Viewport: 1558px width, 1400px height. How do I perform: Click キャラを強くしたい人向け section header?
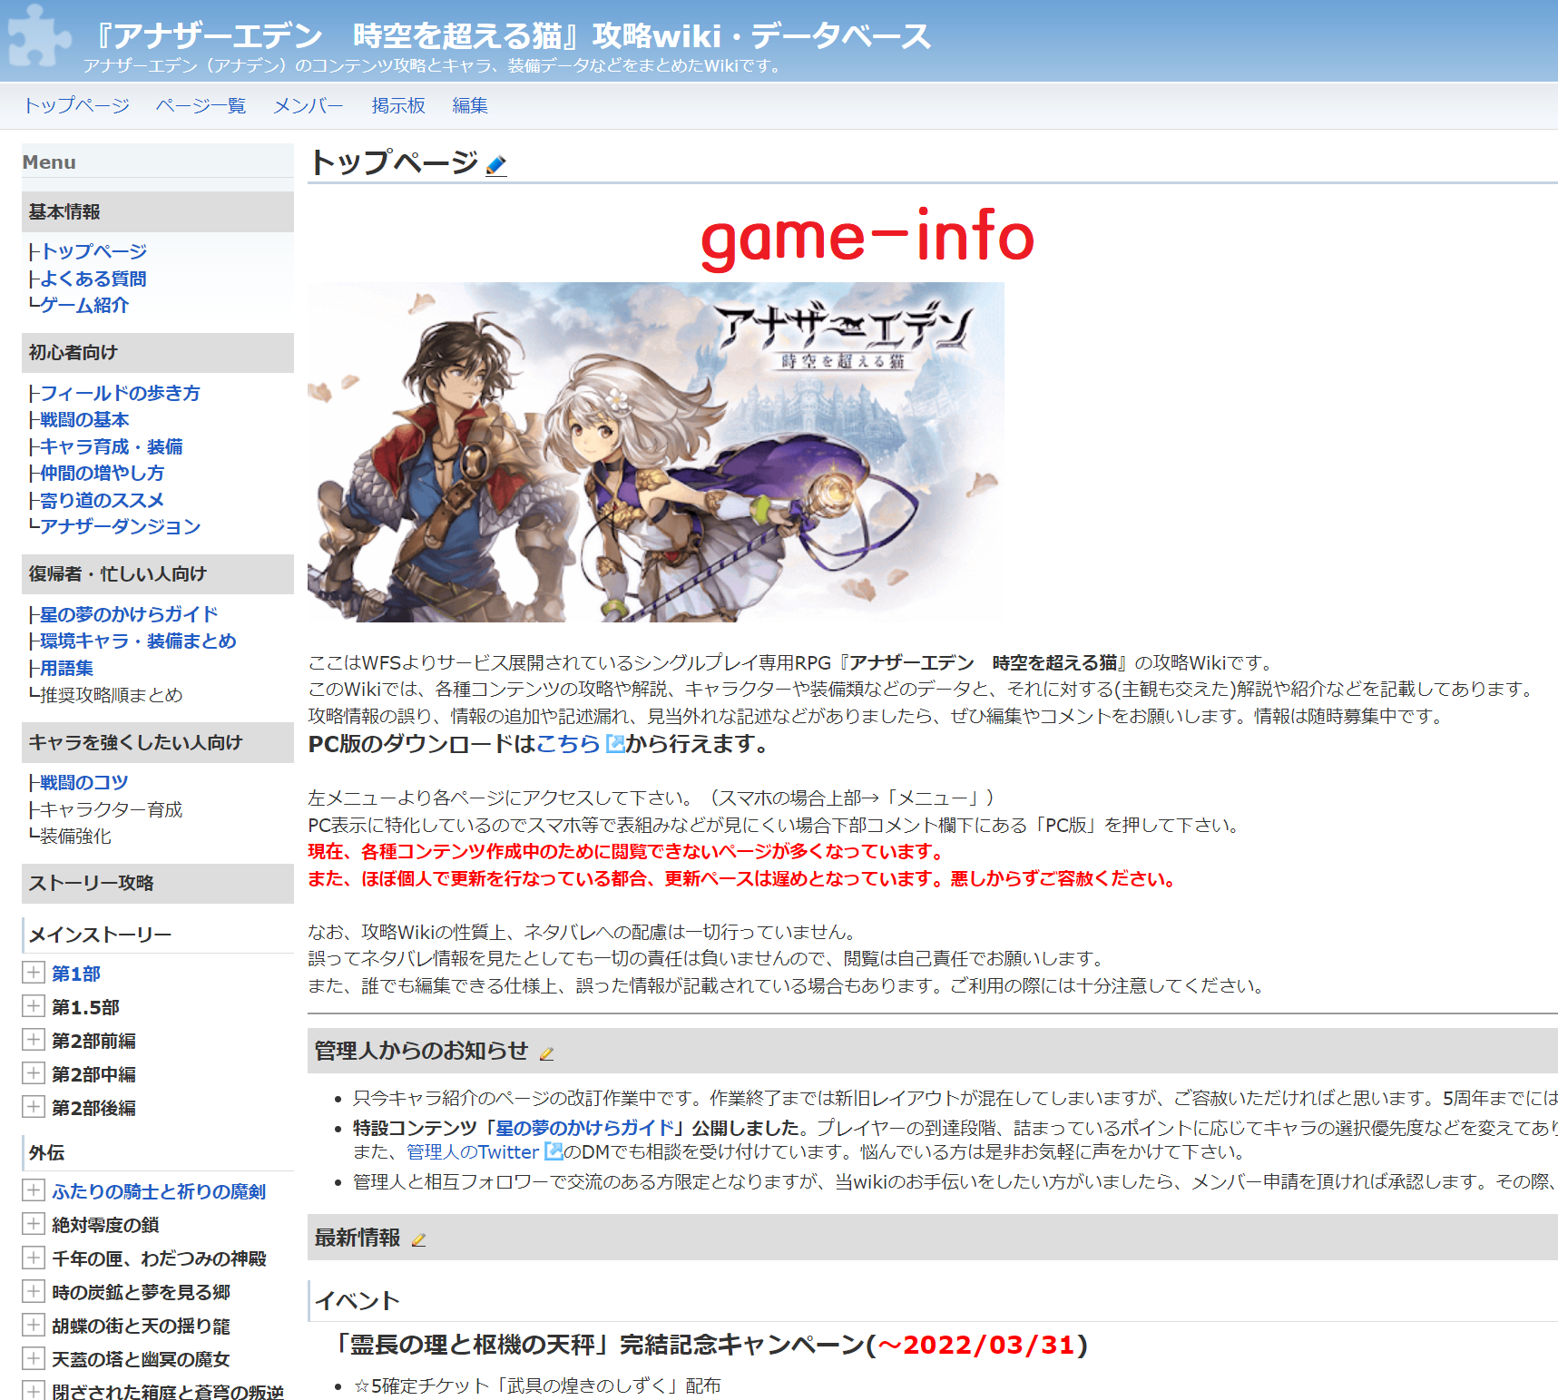pos(158,742)
